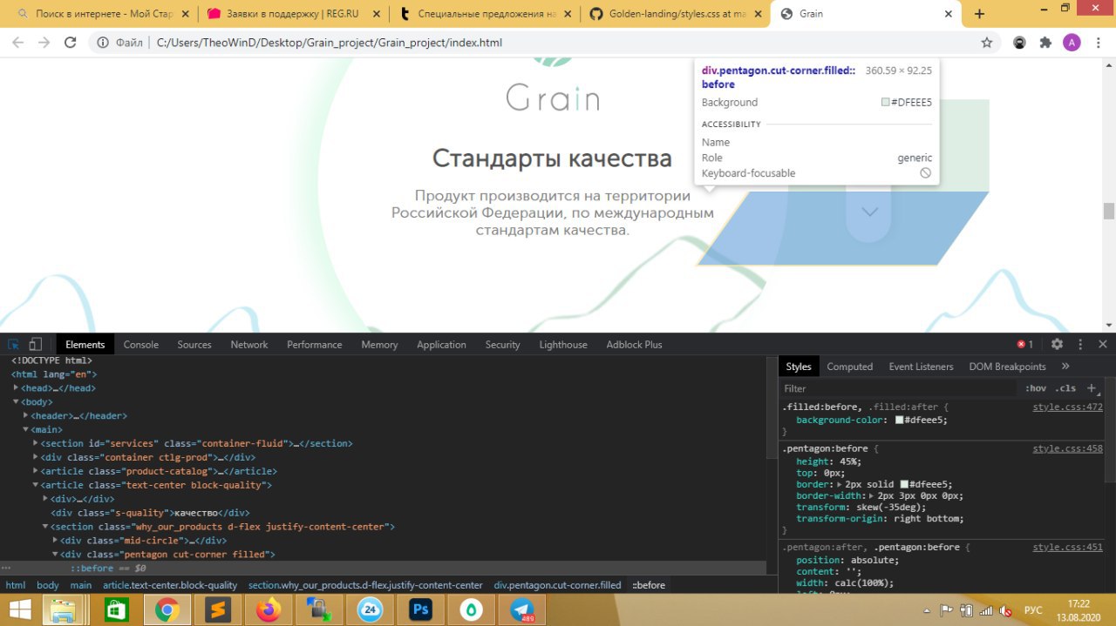Open the Event Listeners tab

click(922, 367)
